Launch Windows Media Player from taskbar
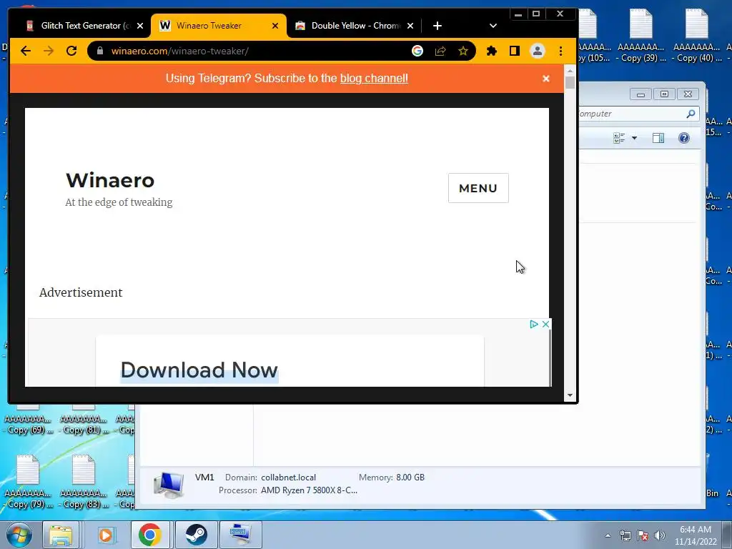This screenshot has height=549, width=732. 106,535
